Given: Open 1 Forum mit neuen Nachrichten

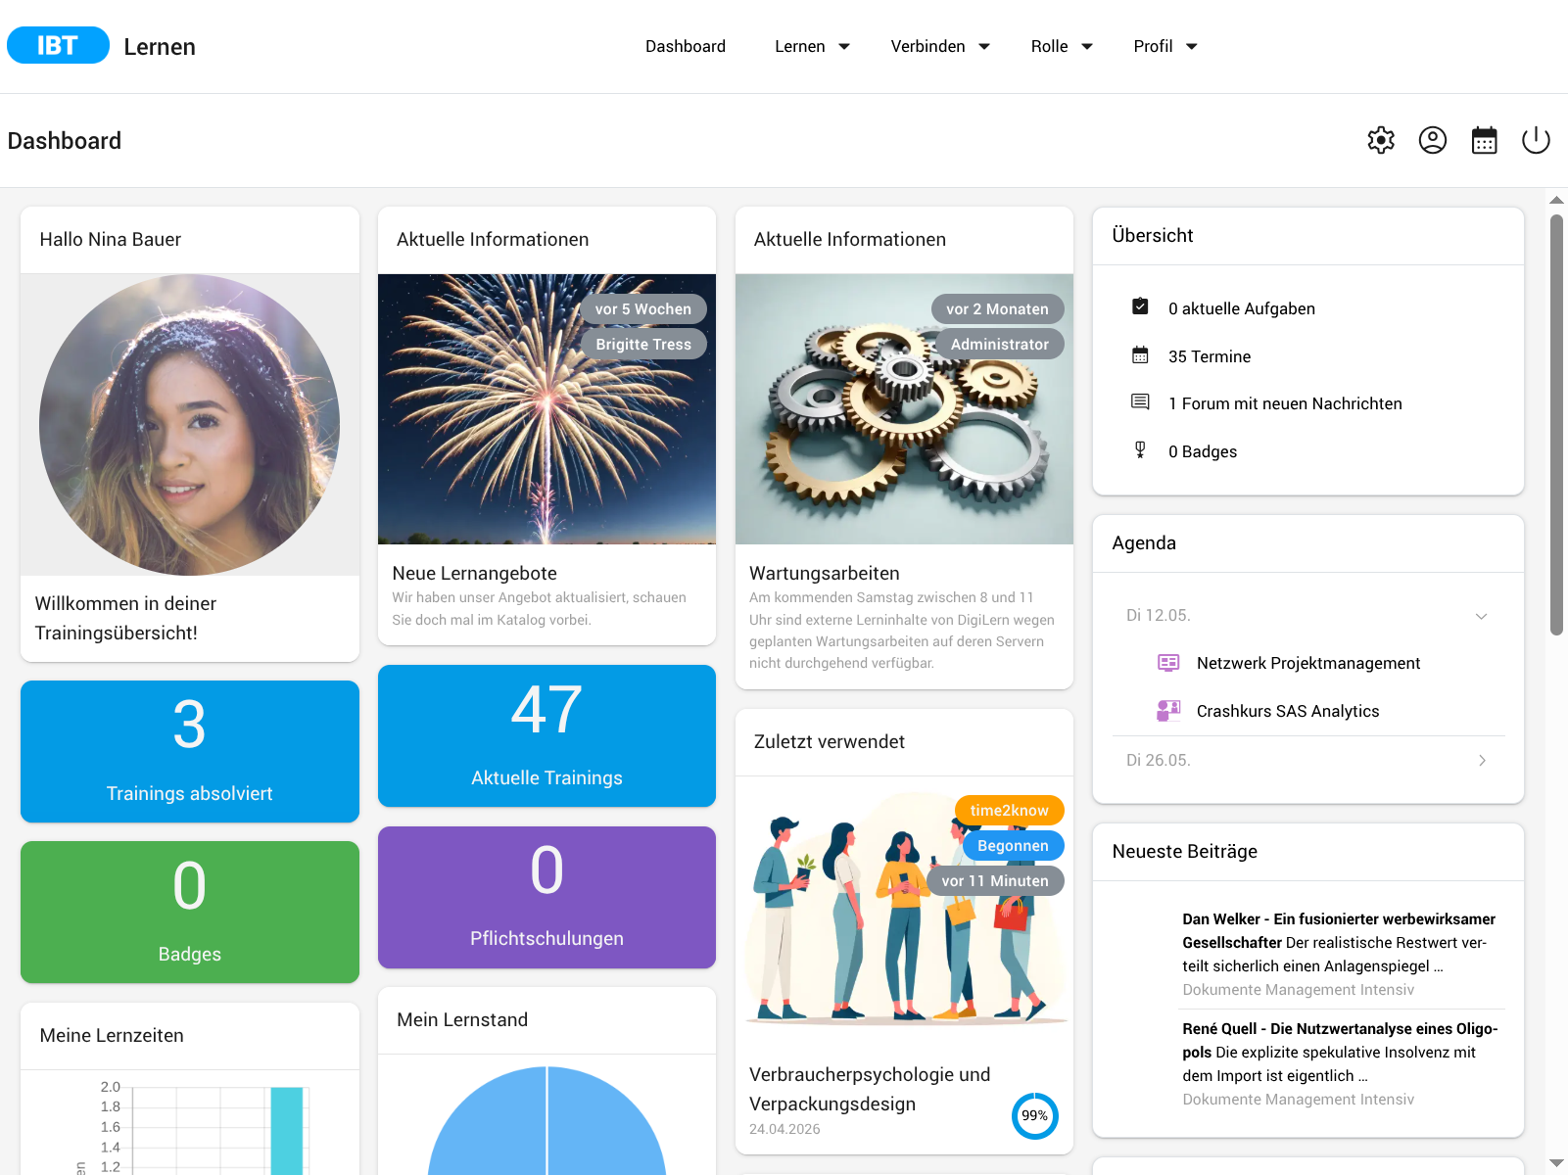Looking at the screenshot, I should 1285,403.
